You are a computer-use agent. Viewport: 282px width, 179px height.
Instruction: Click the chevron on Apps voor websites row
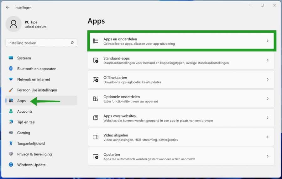pos(268,118)
